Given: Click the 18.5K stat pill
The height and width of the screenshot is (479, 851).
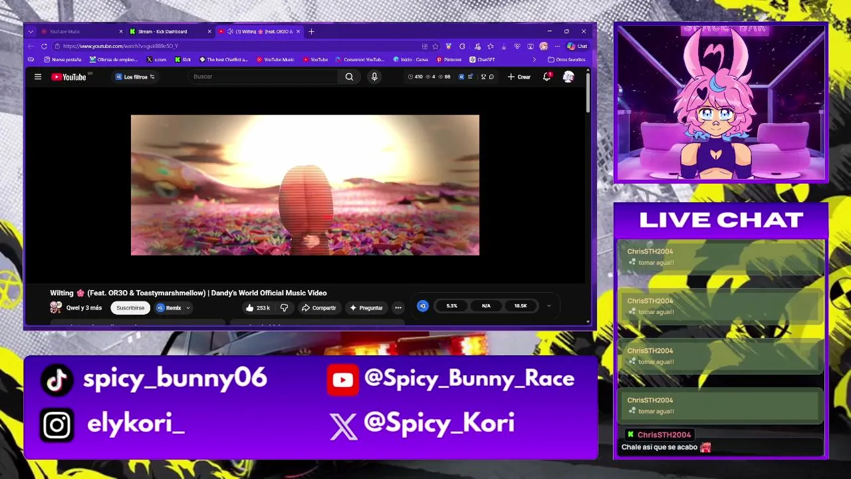Looking at the screenshot, I should [521, 306].
